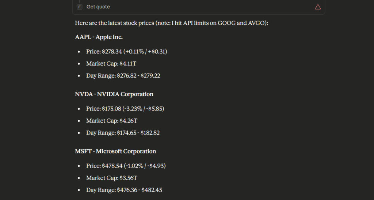Expand the Get quote tool call row

pyautogui.click(x=98, y=7)
